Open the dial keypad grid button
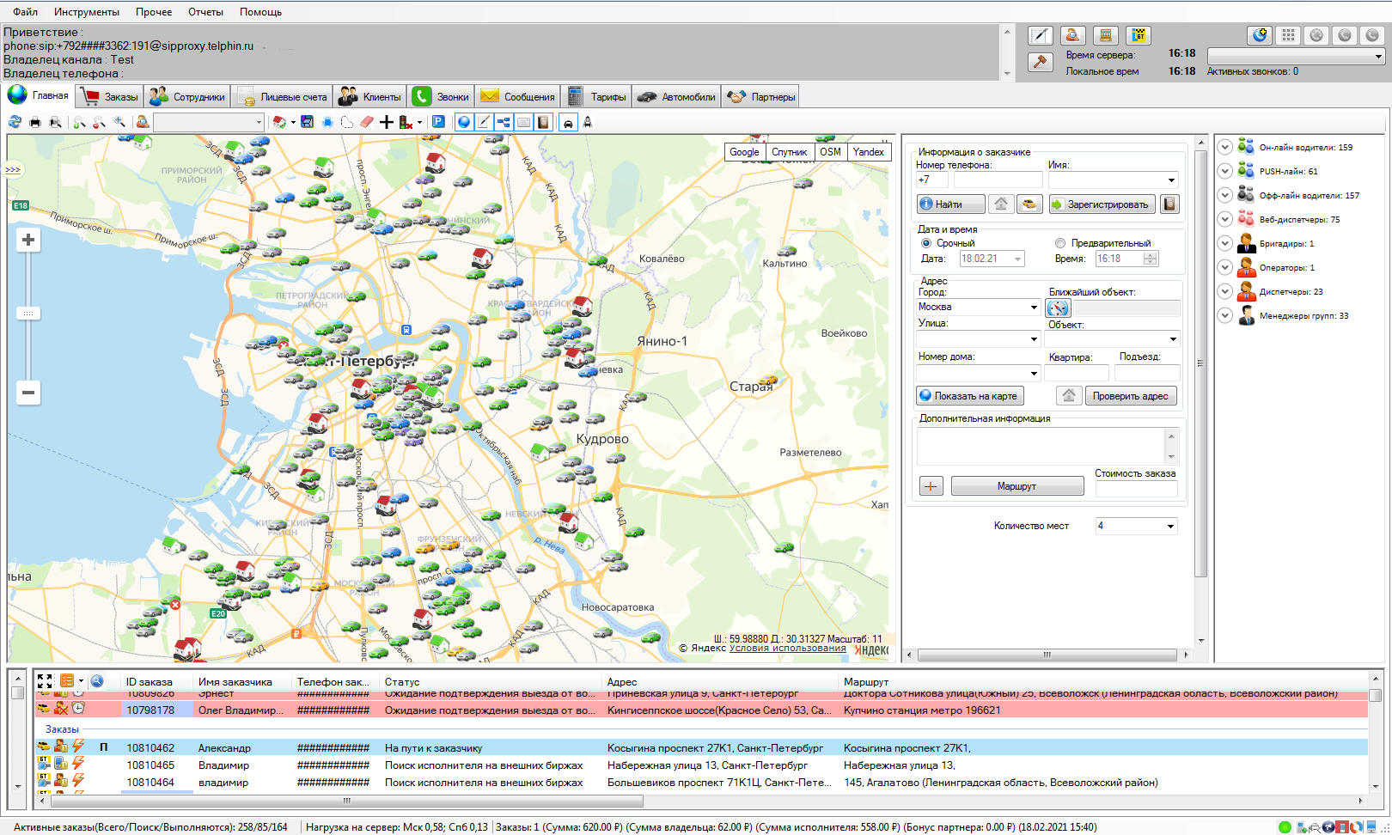1392x835 pixels. coord(1288,35)
